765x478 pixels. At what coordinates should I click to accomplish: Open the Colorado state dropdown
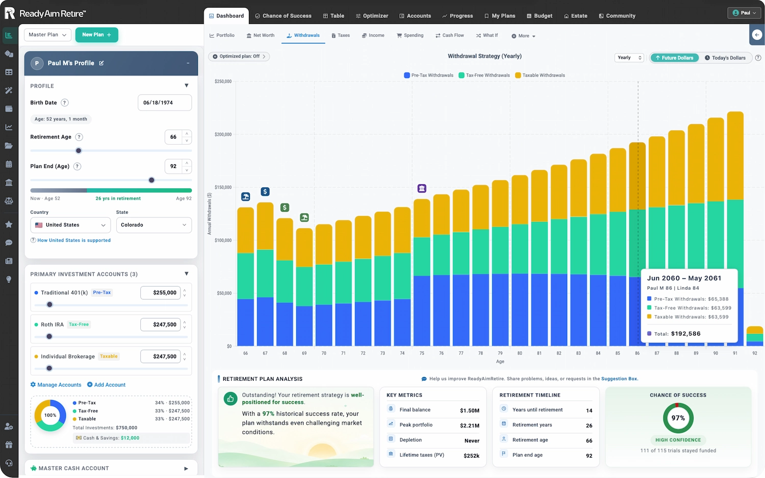(x=154, y=225)
